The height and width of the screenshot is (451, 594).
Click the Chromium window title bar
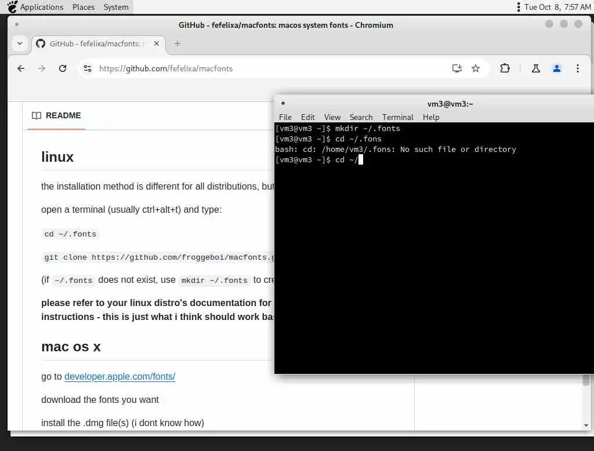coord(285,25)
